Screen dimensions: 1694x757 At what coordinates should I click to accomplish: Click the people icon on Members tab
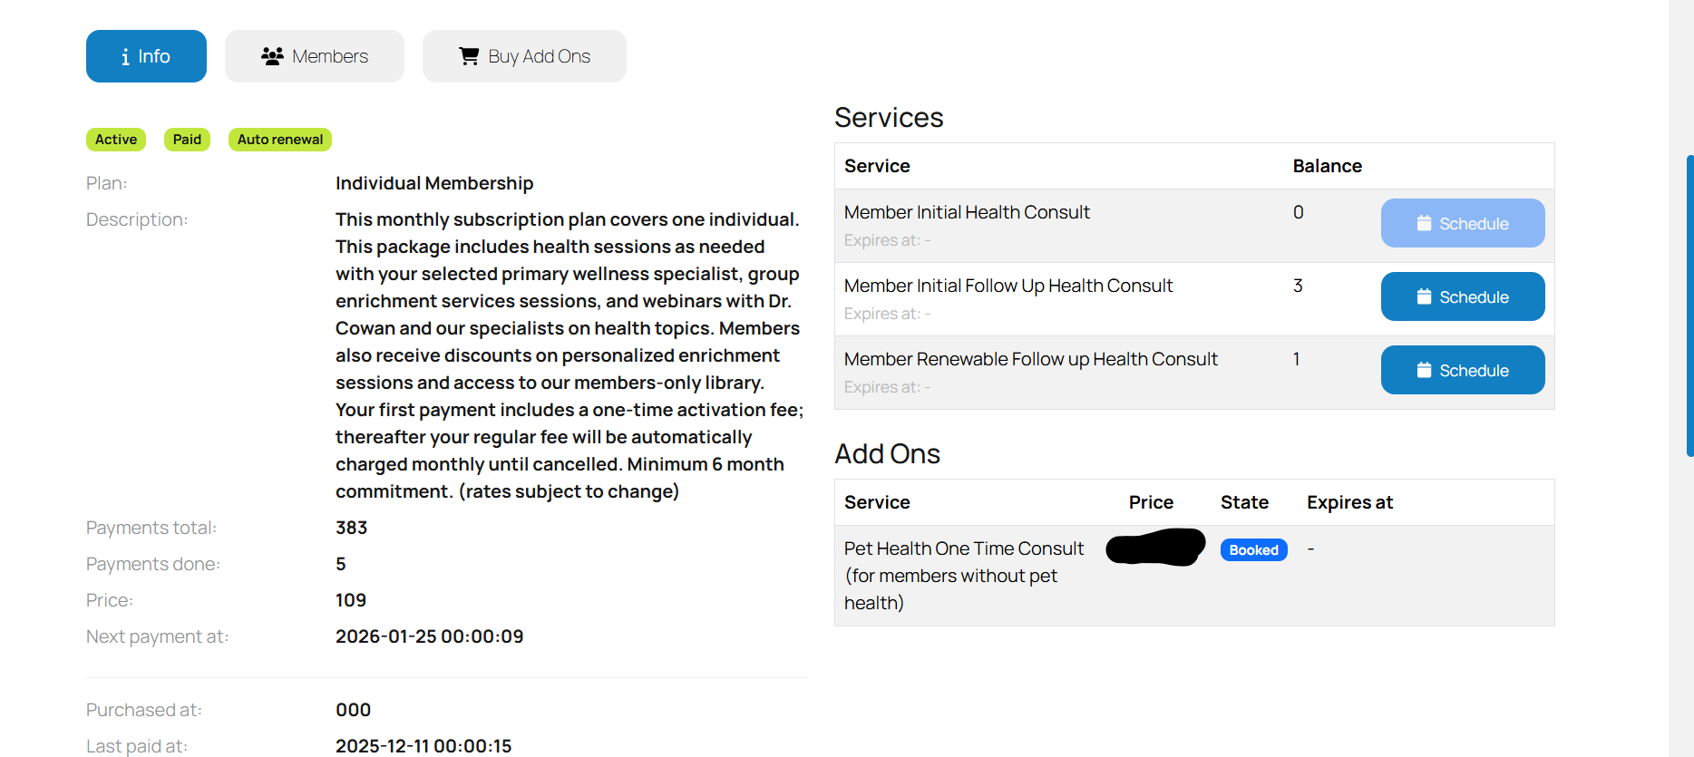272,56
